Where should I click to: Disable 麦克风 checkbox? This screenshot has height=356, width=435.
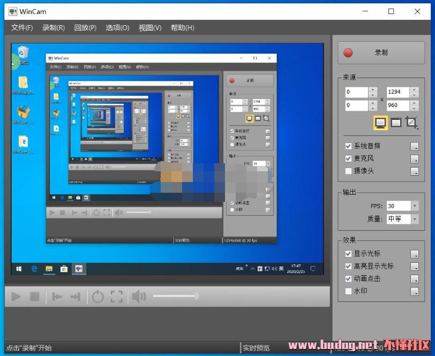(x=348, y=158)
